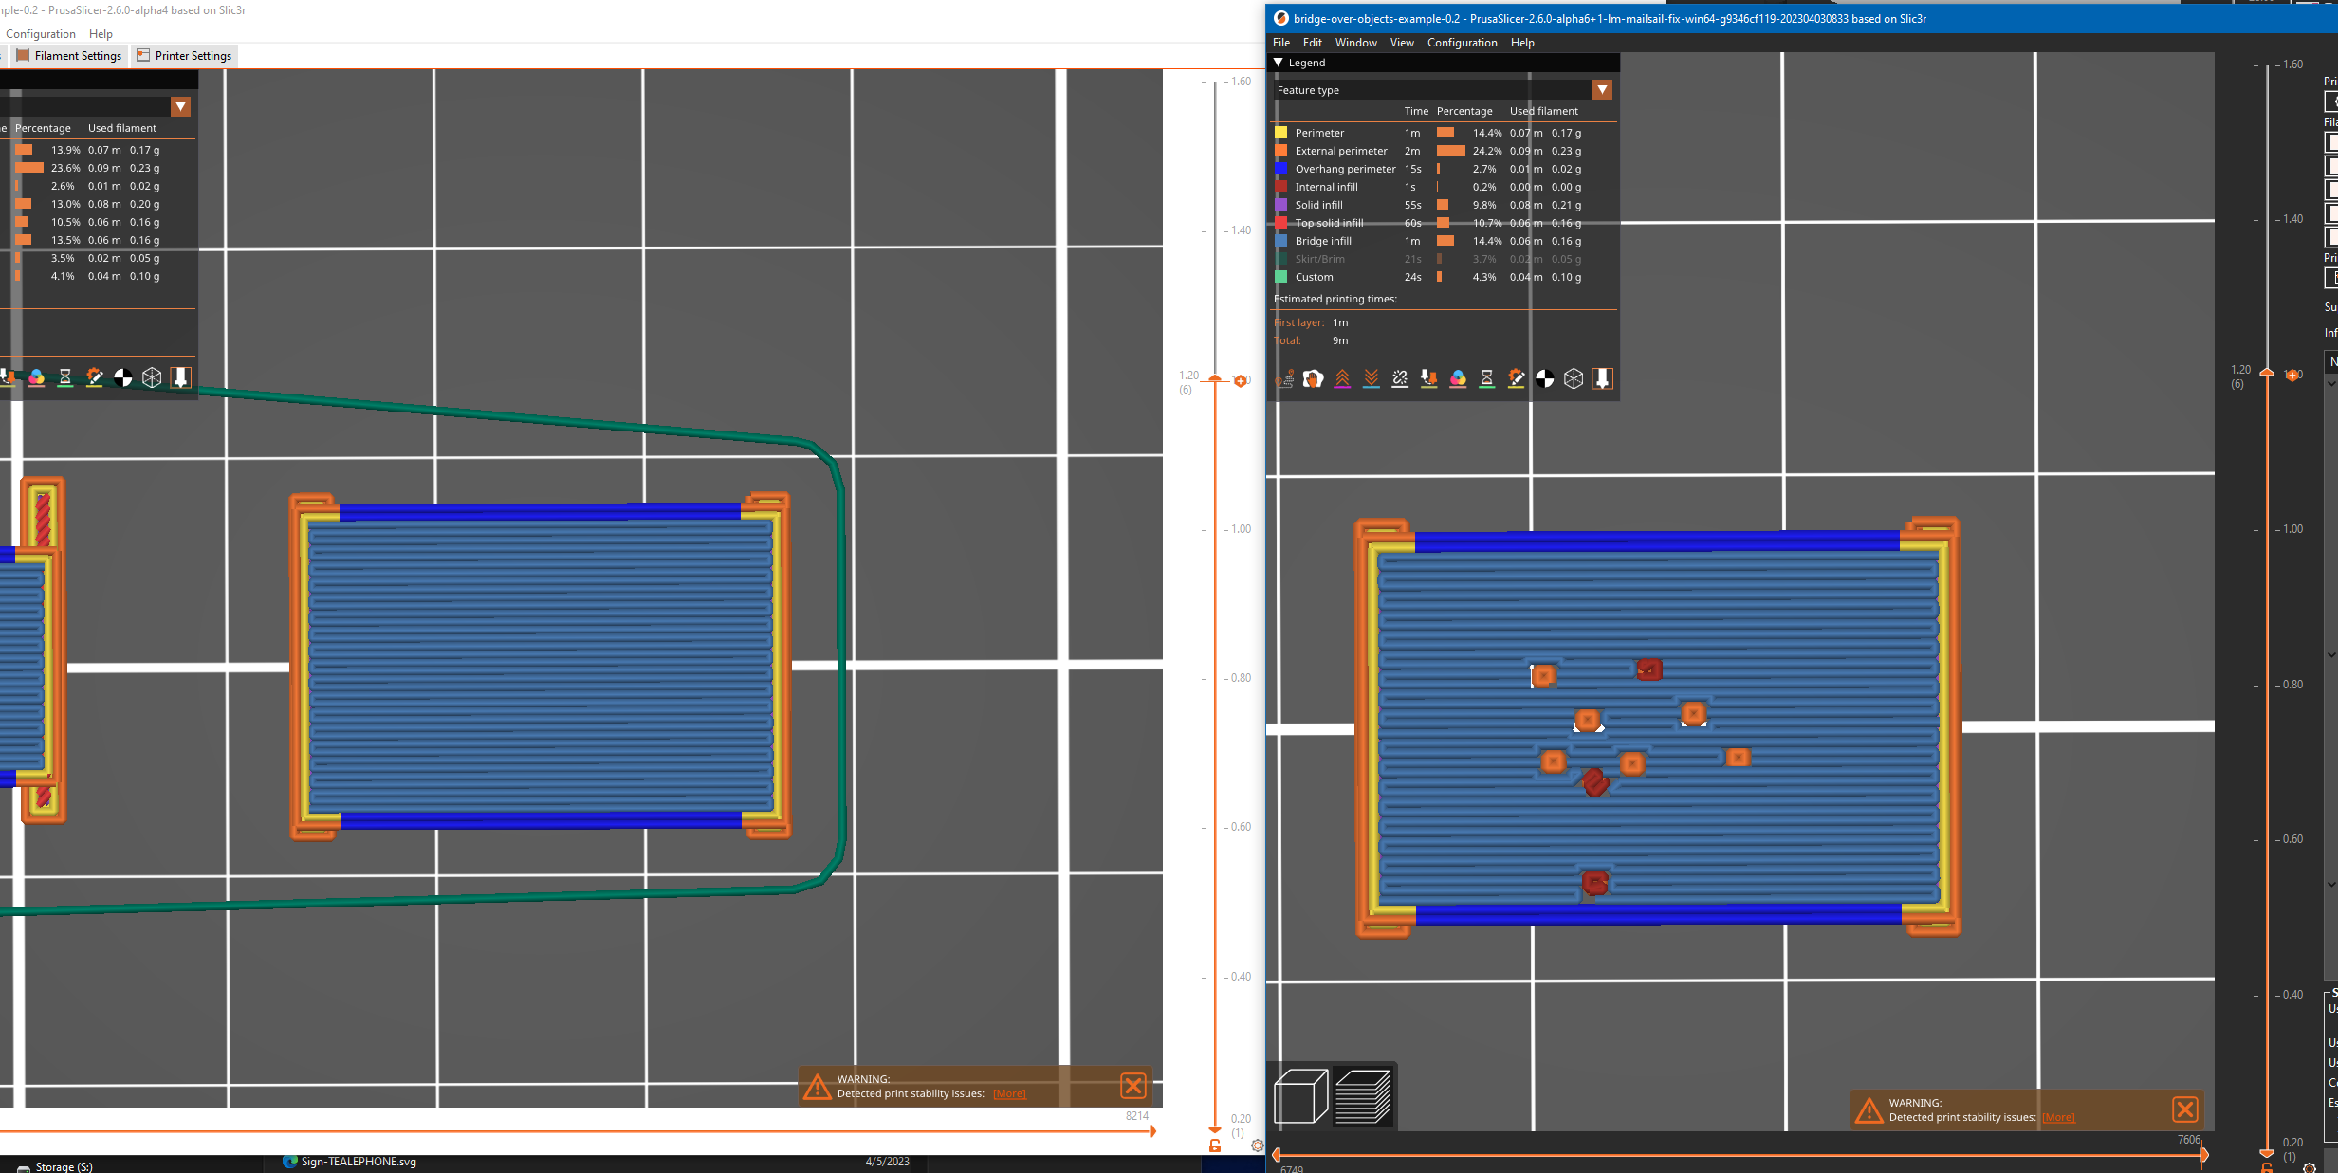
Task: Open the view mode dropdown in left window
Action: point(178,106)
